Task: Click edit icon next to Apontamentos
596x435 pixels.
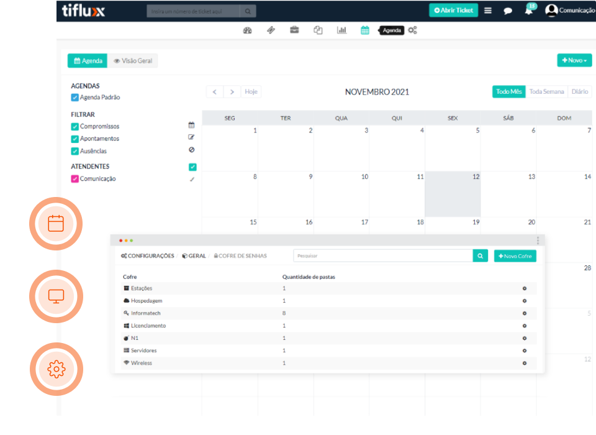Action: 192,137
